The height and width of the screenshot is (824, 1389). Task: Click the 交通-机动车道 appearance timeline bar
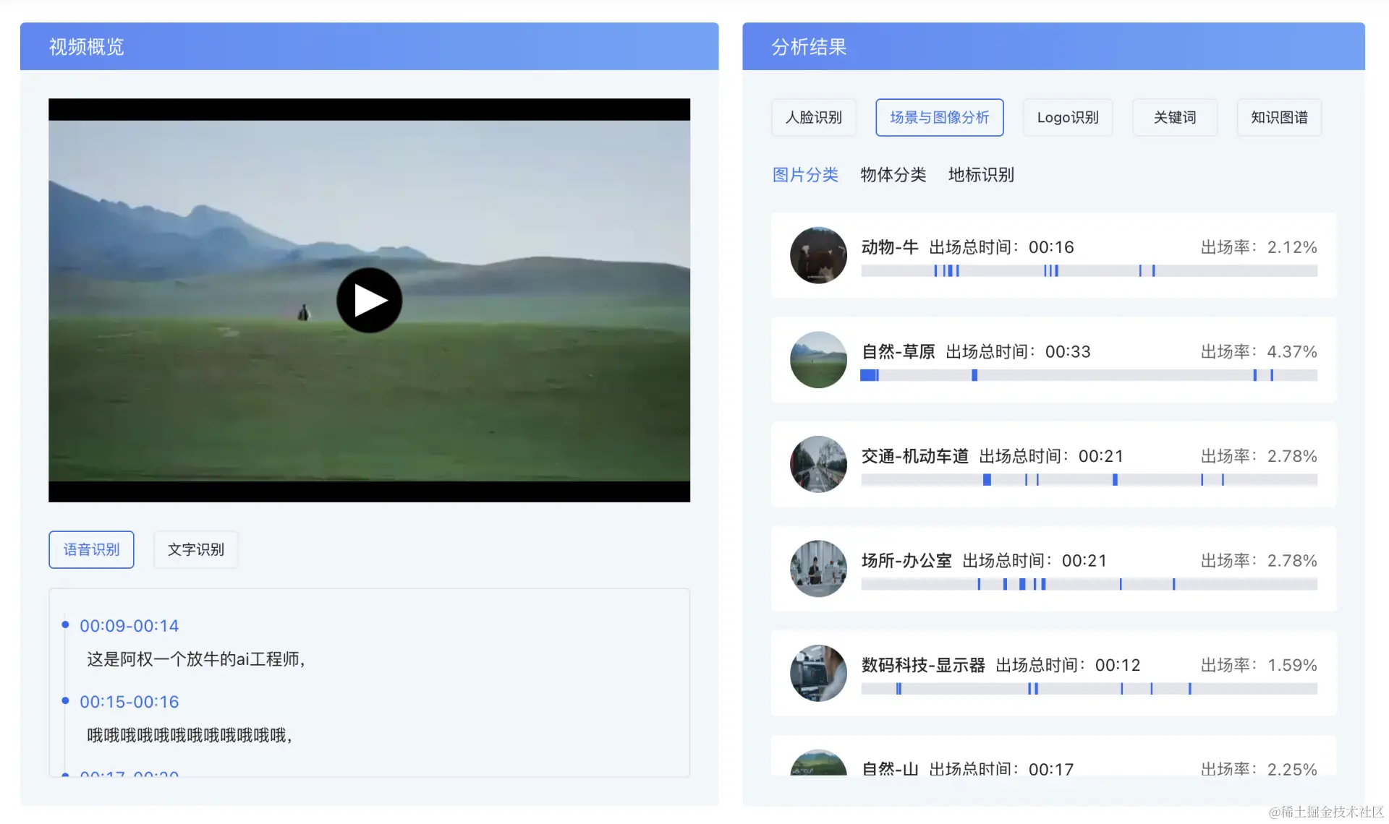pyautogui.click(x=1089, y=479)
